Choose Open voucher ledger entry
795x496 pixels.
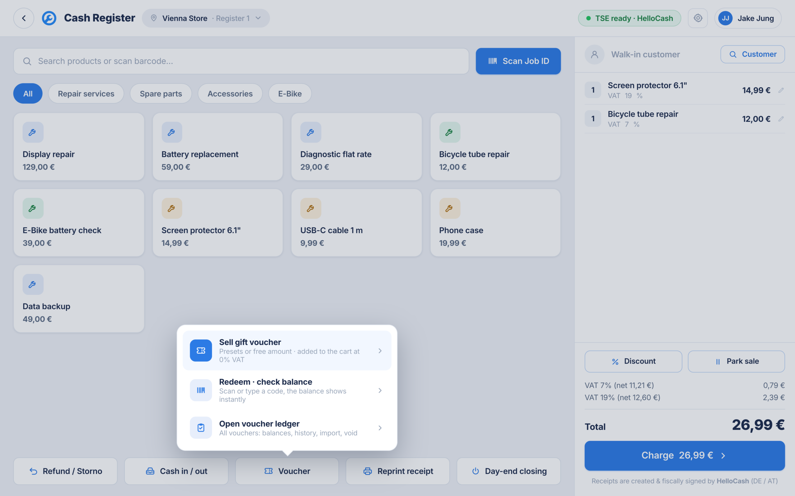click(x=287, y=428)
